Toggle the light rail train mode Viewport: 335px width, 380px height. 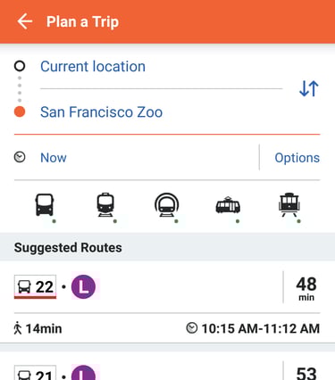105,205
